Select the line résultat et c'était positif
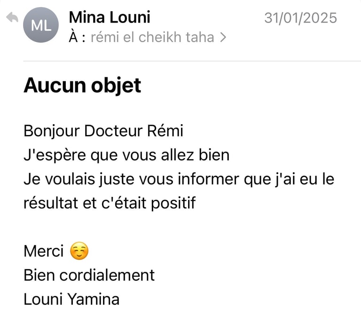Screen dimensions: 361x331 click(110, 203)
